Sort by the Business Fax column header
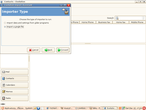 click(x=104, y=22)
